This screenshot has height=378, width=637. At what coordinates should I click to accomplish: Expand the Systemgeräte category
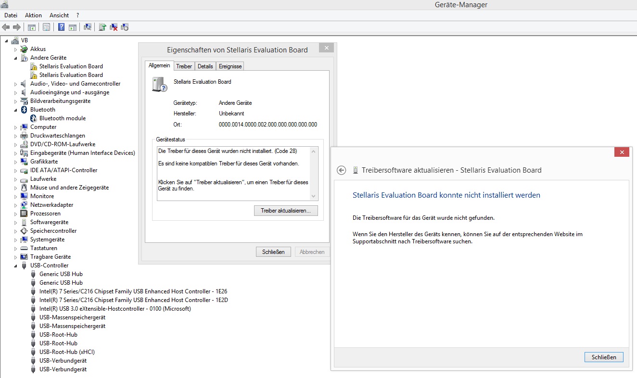point(15,239)
